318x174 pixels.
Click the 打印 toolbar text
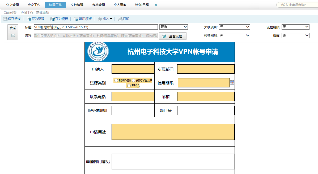tap(126, 19)
